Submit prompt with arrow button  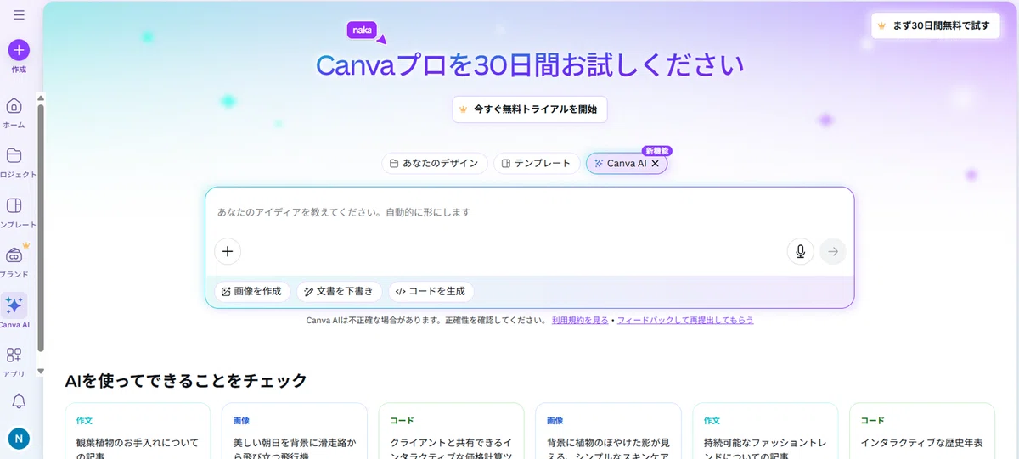833,251
